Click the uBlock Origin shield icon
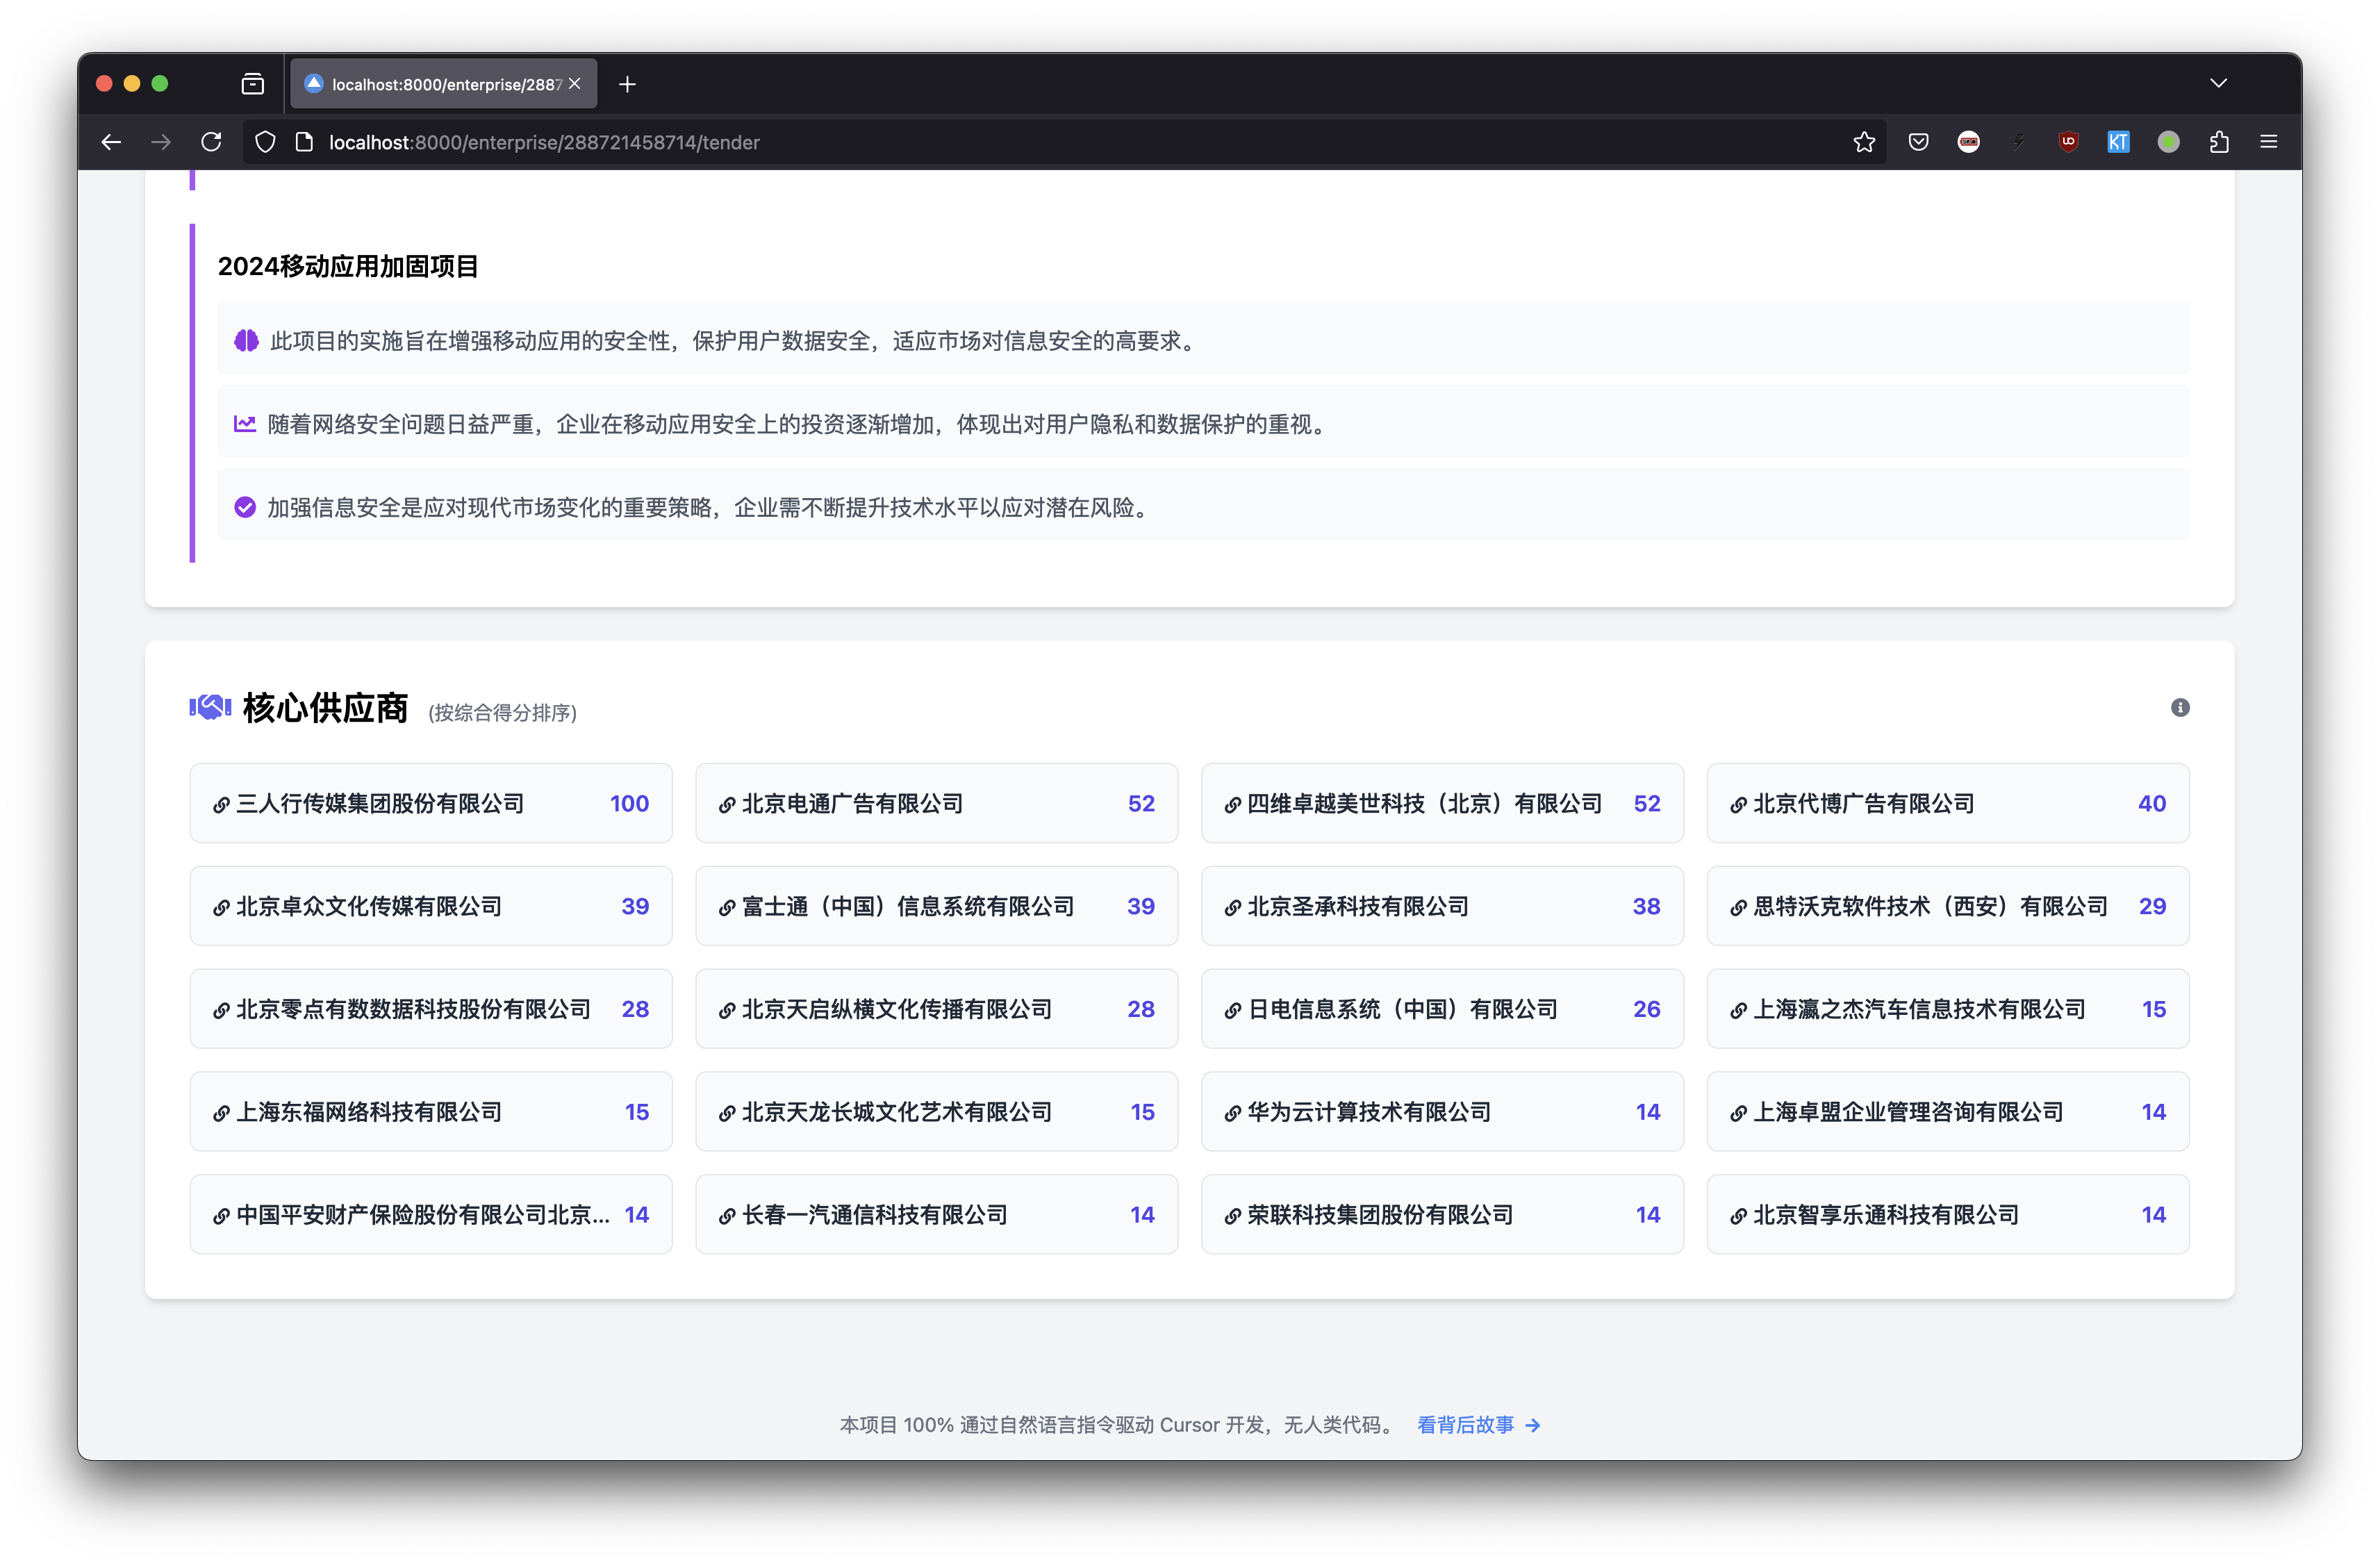 click(2068, 142)
